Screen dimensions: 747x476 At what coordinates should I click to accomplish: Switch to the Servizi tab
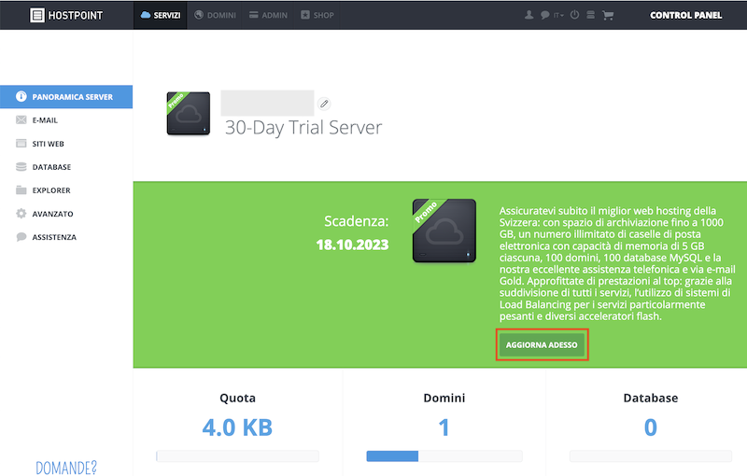(x=161, y=15)
